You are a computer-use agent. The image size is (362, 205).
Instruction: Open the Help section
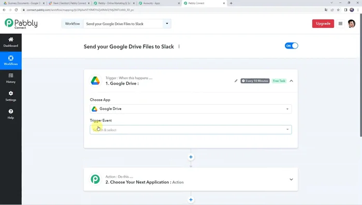(x=11, y=114)
